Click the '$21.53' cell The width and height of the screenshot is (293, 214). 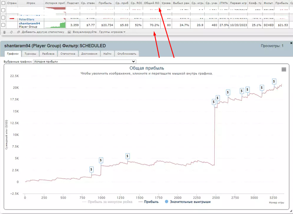point(283,25)
